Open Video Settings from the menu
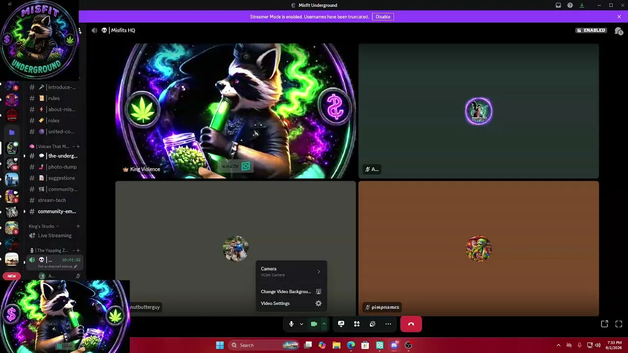The height and width of the screenshot is (353, 628). tap(291, 303)
